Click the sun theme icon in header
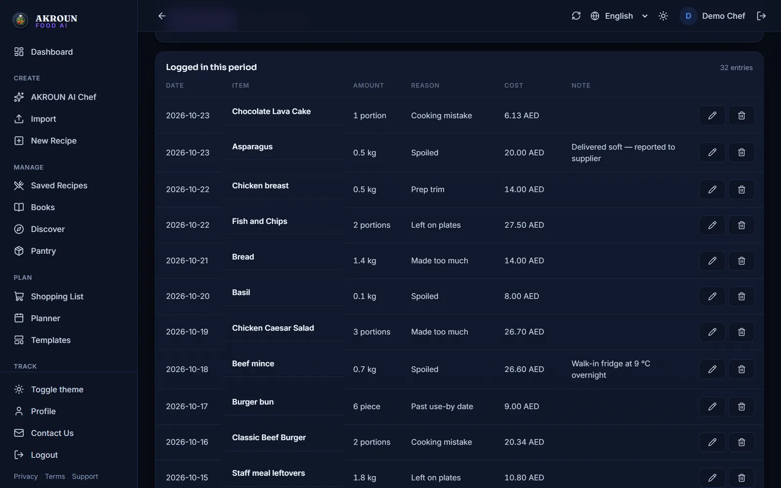The width and height of the screenshot is (781, 488). tap(663, 16)
